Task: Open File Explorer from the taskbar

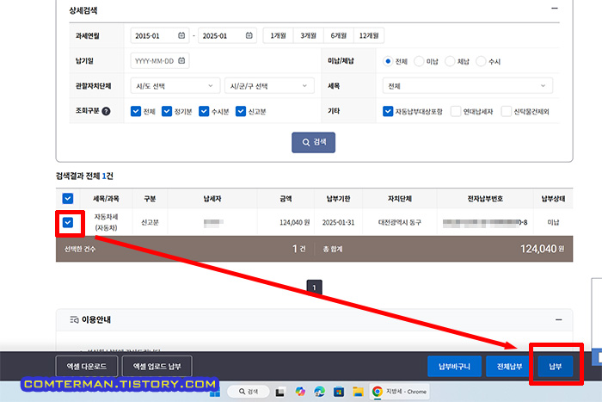Action: pyautogui.click(x=358, y=392)
